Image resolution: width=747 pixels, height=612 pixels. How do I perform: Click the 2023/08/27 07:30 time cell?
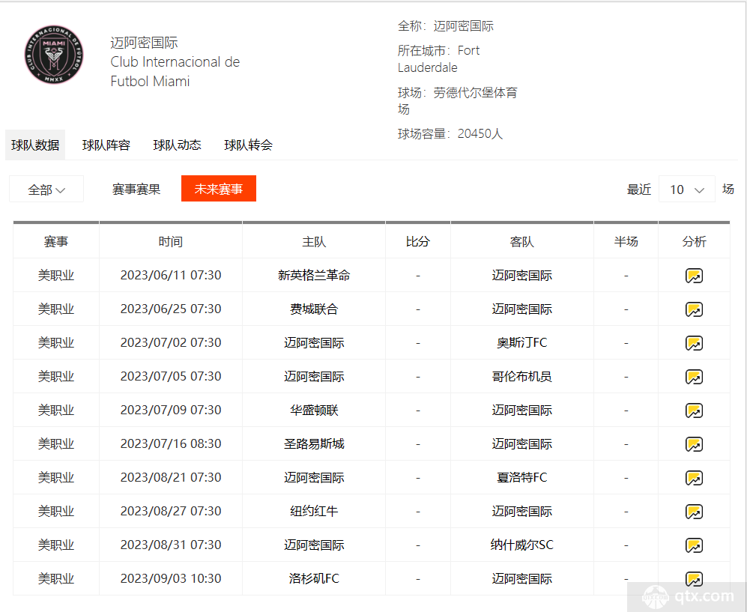[171, 511]
